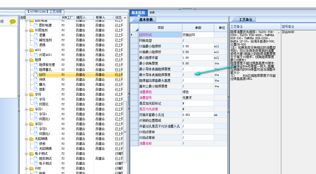Click the document icon beside 外层AOI1

tap(36, 55)
